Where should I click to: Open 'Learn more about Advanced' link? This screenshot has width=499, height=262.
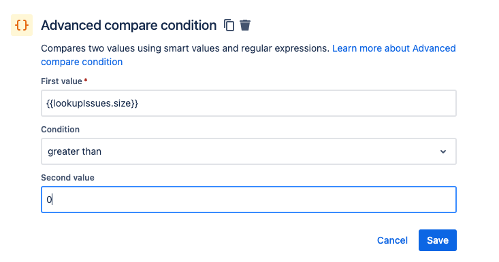[394, 48]
